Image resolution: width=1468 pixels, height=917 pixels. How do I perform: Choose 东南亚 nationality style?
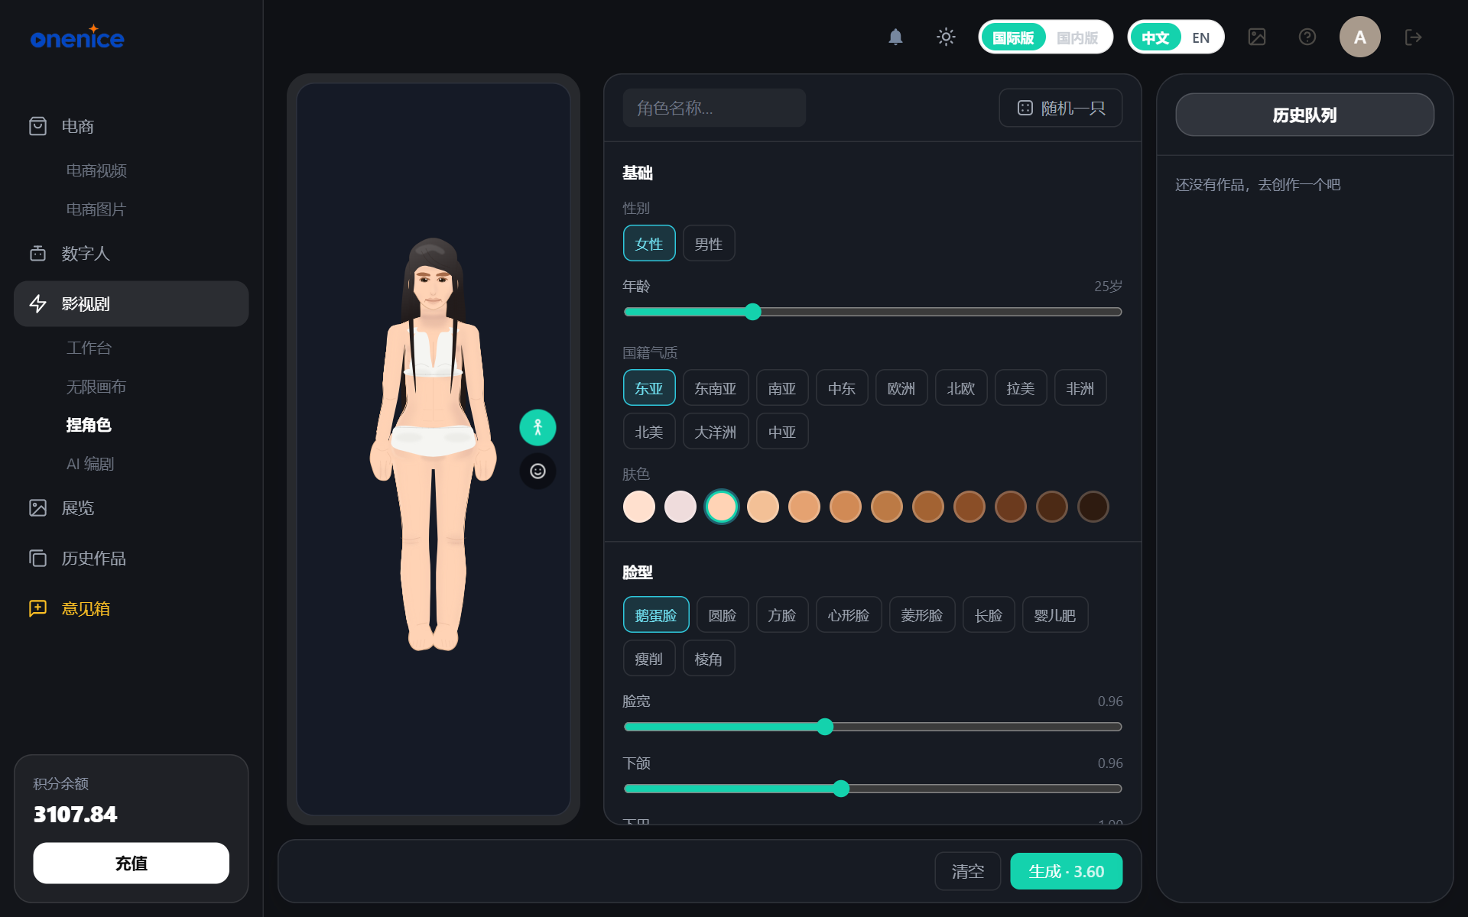point(715,388)
